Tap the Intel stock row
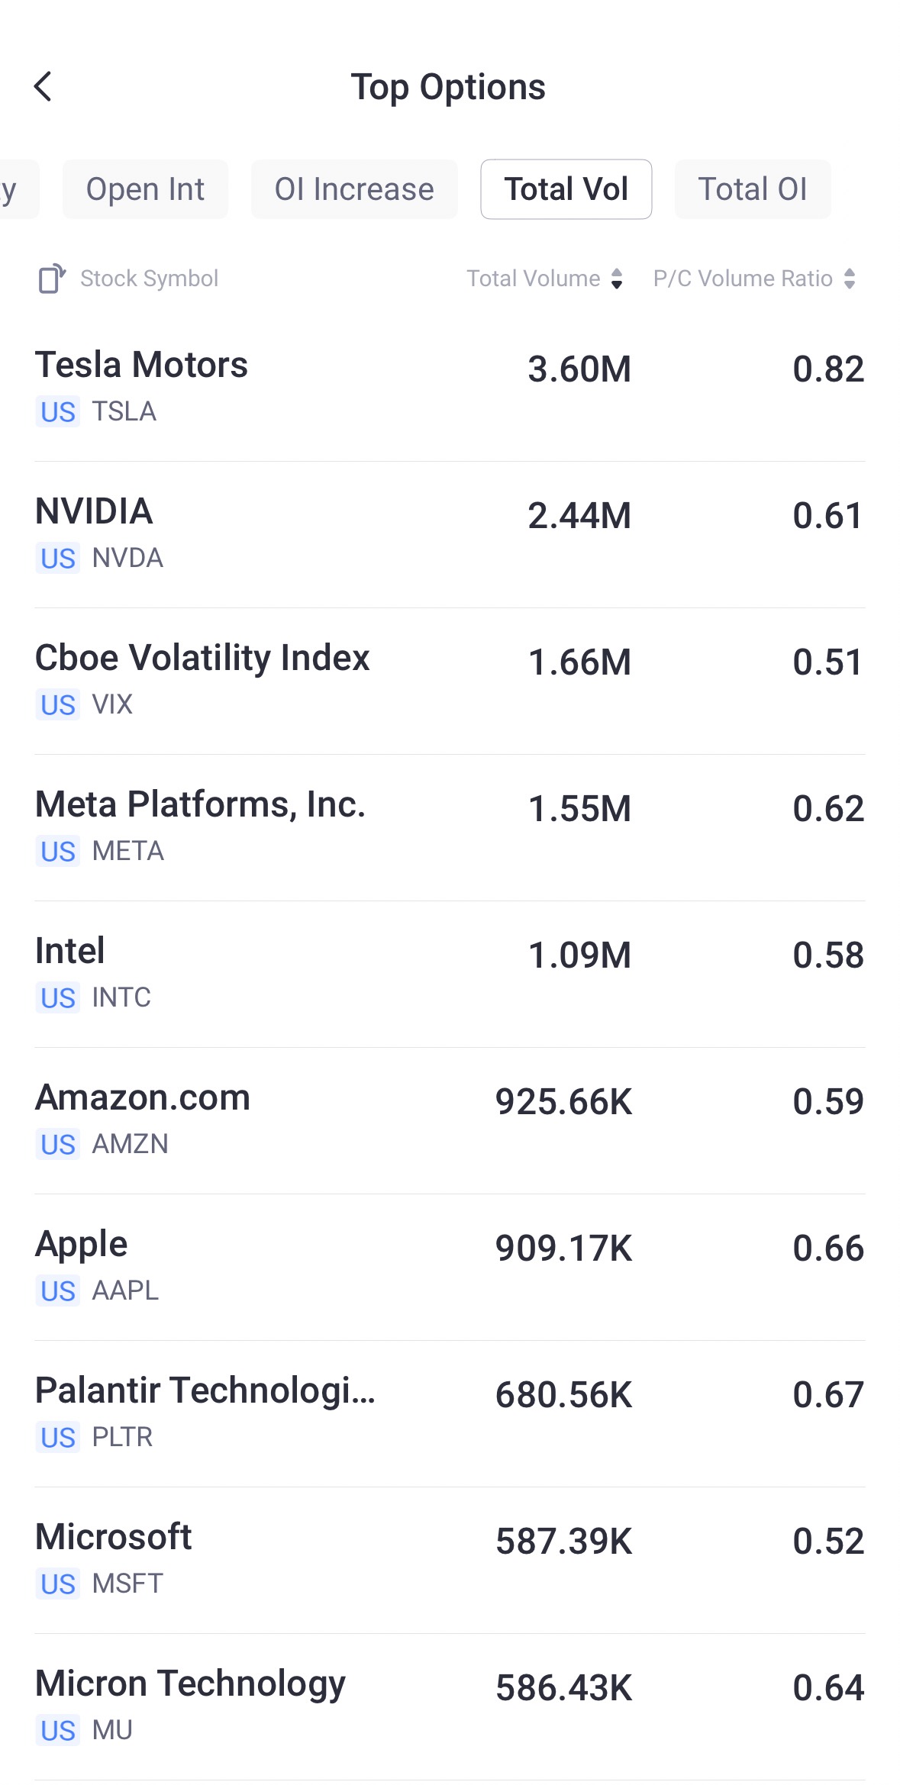This screenshot has height=1785, width=900. tap(450, 973)
